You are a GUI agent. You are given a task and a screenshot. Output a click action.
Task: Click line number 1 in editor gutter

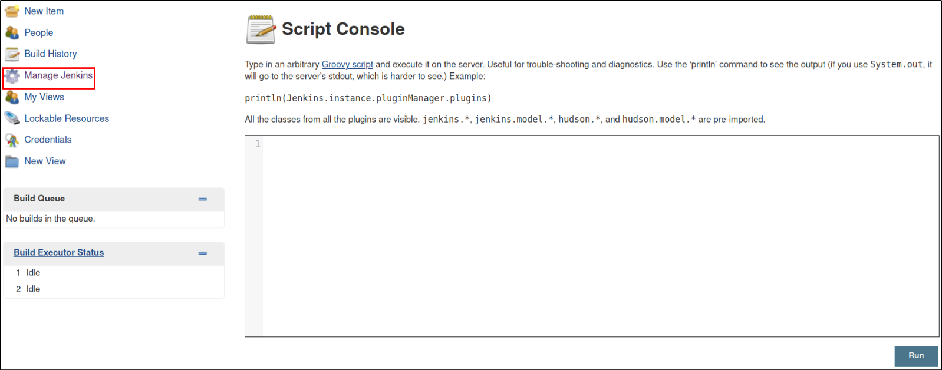[258, 143]
